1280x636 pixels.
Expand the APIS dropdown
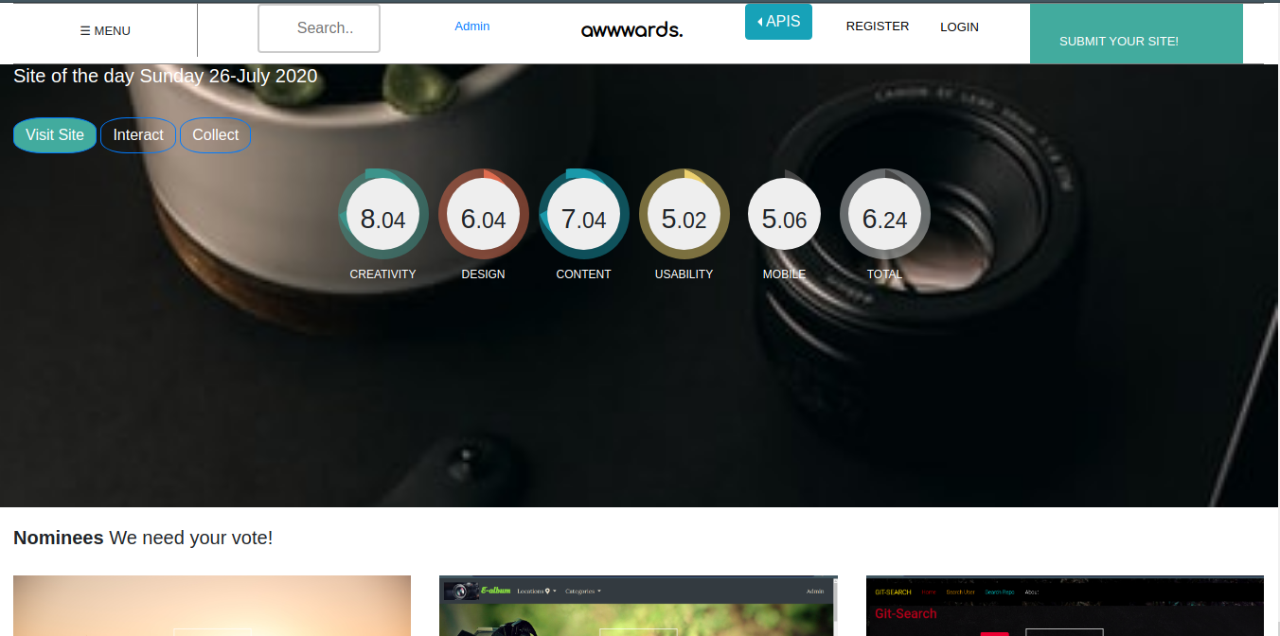tap(778, 22)
